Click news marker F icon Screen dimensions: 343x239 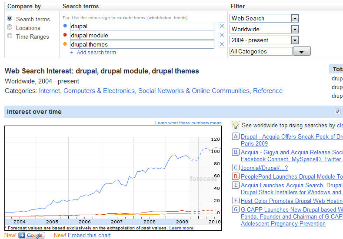pos(236,200)
